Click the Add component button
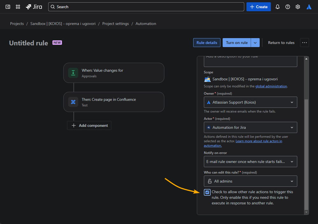The image size is (318, 224). 89,126
